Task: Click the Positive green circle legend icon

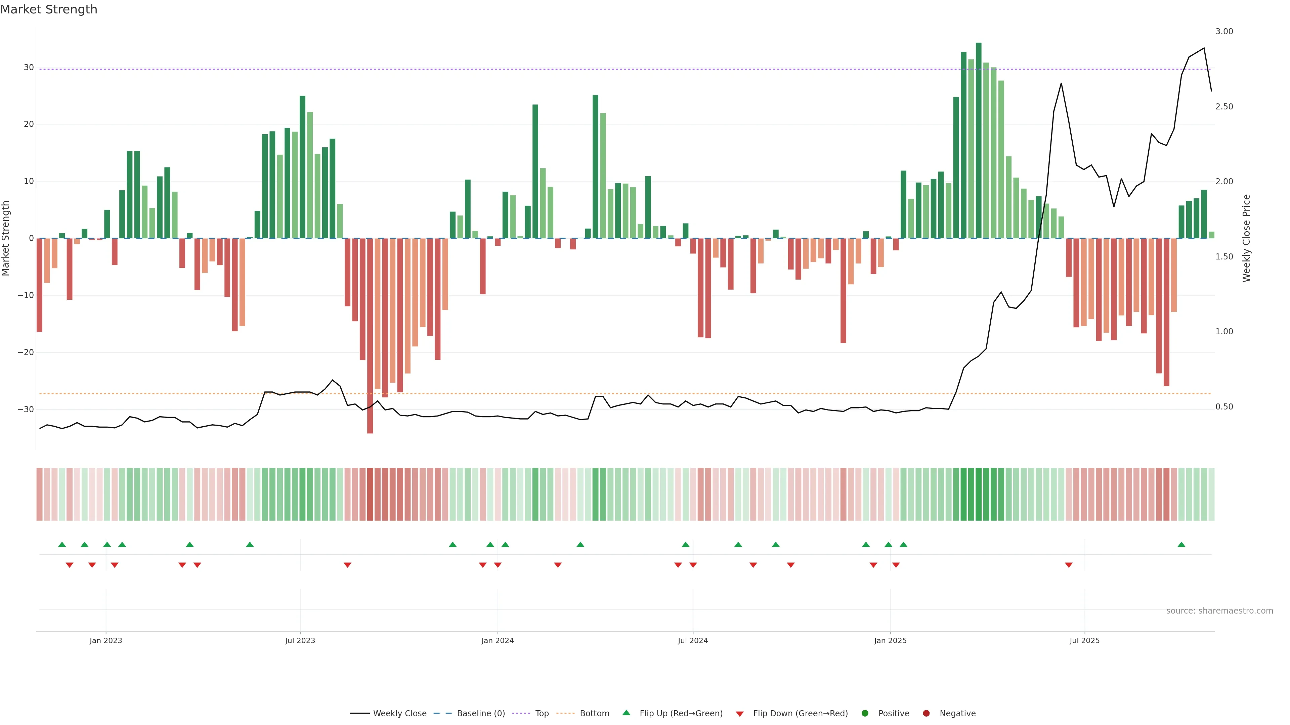Action: pos(865,714)
